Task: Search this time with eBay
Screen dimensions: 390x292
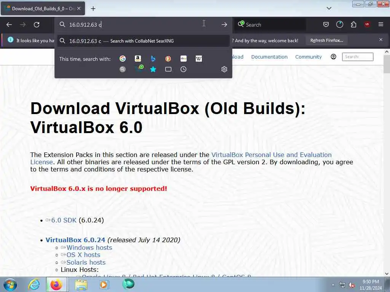Action: 183,59
